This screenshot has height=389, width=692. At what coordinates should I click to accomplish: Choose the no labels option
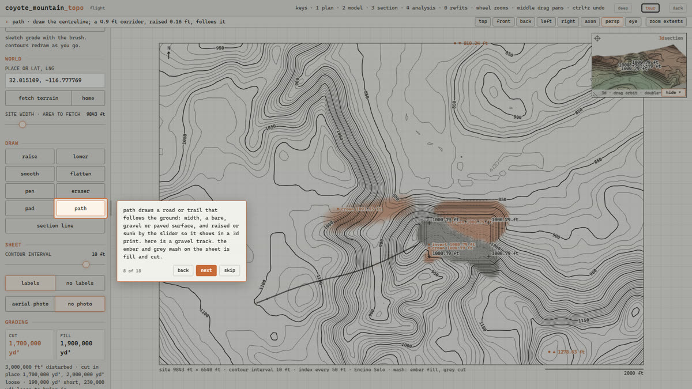click(80, 283)
